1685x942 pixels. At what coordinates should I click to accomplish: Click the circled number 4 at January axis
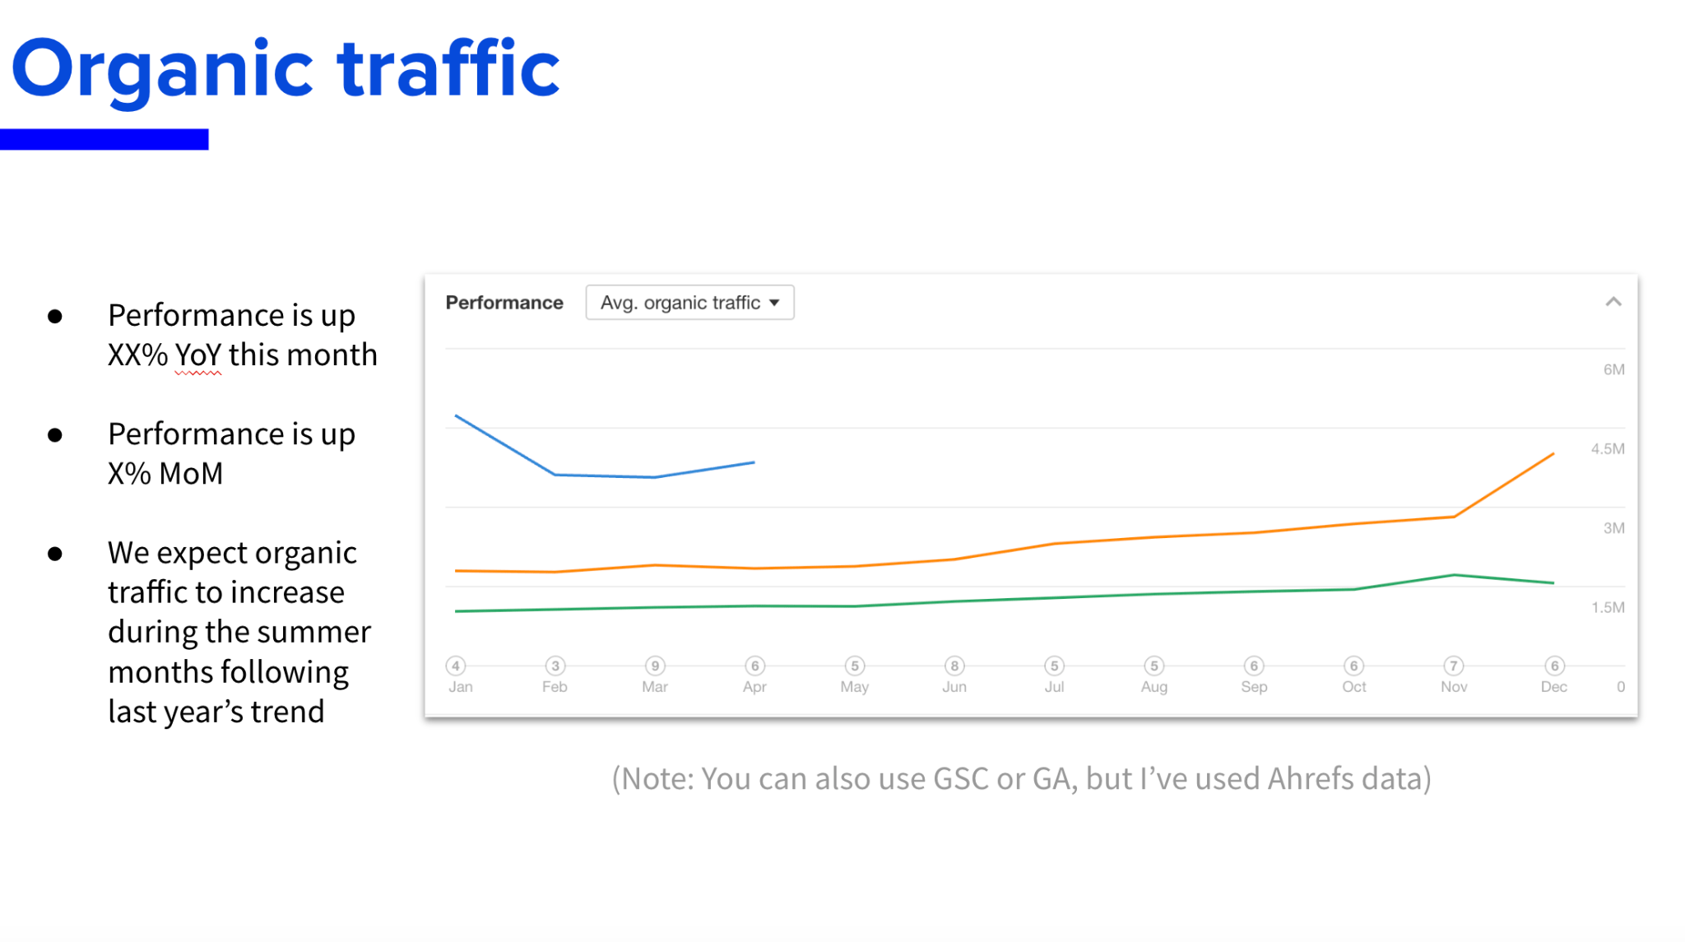(x=456, y=666)
